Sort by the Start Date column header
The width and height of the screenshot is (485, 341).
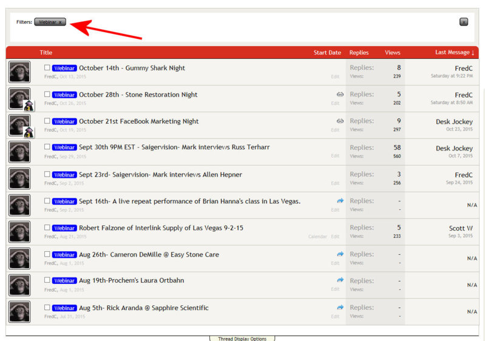[x=327, y=53]
